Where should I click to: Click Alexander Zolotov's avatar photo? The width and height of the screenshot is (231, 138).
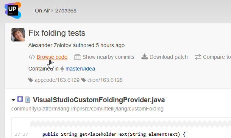click(18, 35)
